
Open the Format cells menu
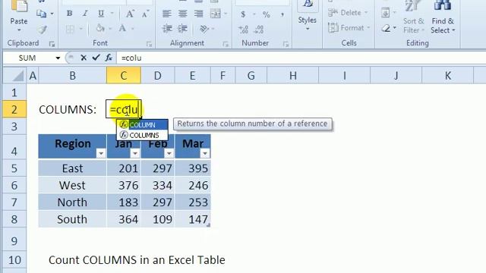349,28
